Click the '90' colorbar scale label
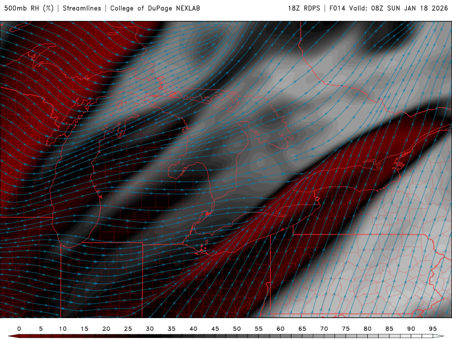This screenshot has height=339, width=452. (x=411, y=329)
